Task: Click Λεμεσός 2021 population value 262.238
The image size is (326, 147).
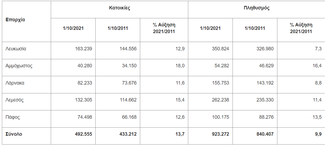Action: click(x=220, y=100)
